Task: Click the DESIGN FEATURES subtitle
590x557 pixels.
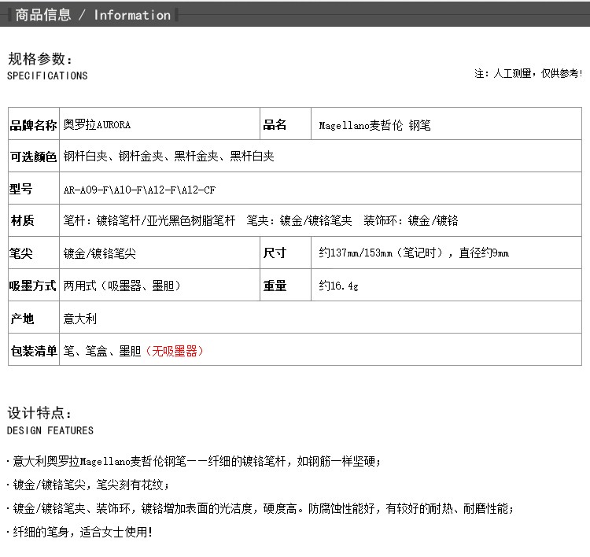Action: tap(50, 430)
